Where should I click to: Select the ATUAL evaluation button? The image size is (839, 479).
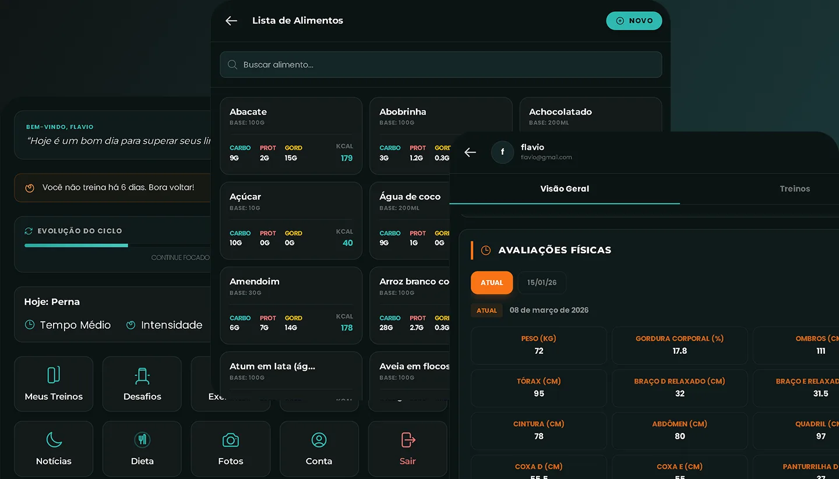(492, 283)
